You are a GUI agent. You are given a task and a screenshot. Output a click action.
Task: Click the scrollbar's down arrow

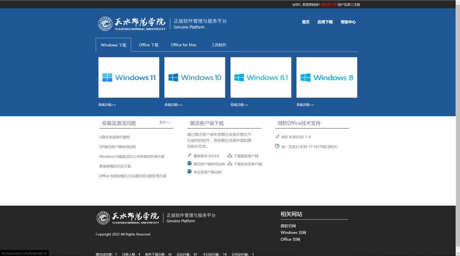point(458,253)
